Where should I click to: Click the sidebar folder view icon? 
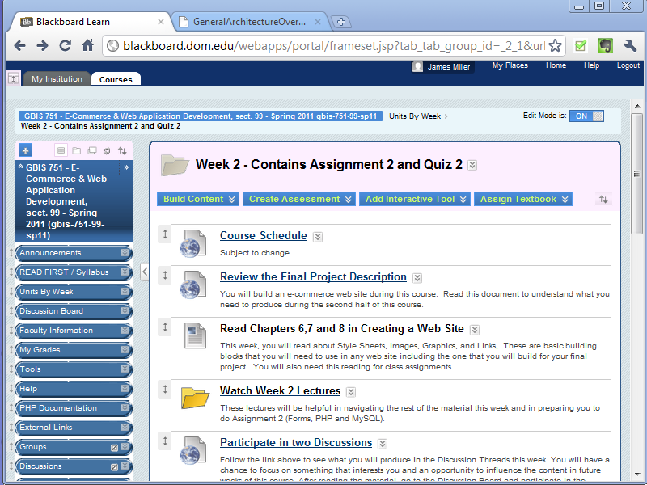[76, 150]
